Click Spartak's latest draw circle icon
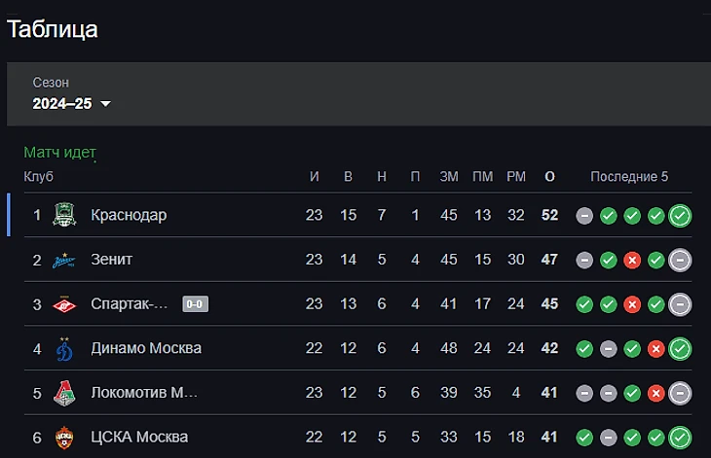711x458 pixels. [680, 304]
